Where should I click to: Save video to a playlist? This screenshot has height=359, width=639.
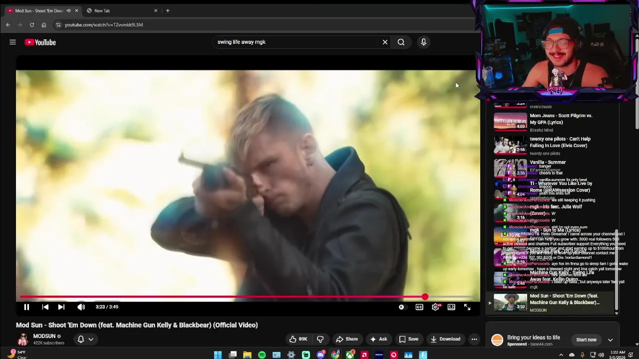408,339
